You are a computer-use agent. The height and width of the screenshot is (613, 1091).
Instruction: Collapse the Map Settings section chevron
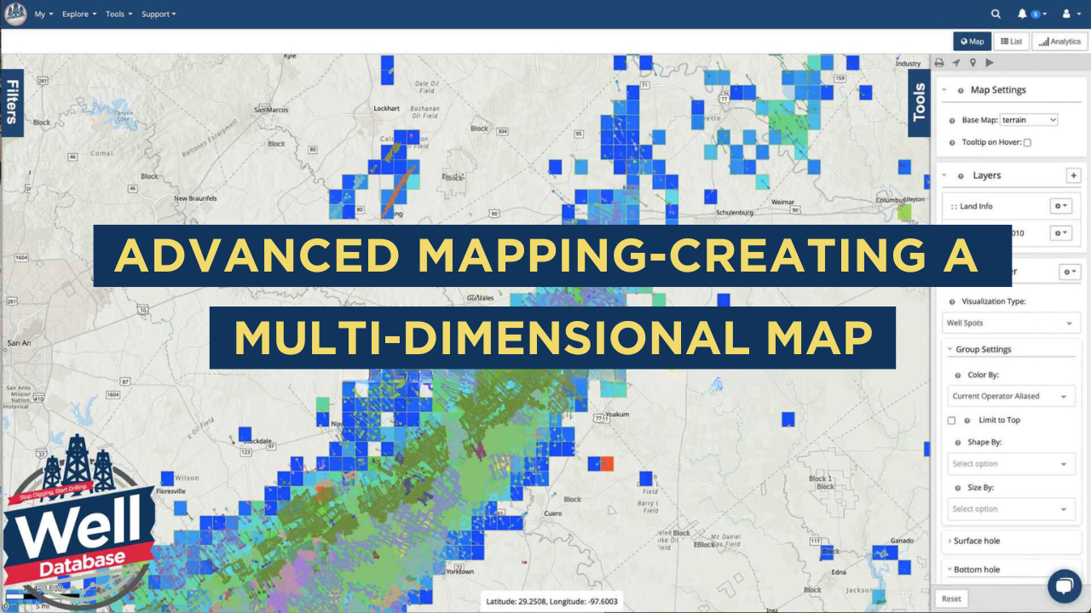[x=946, y=89]
